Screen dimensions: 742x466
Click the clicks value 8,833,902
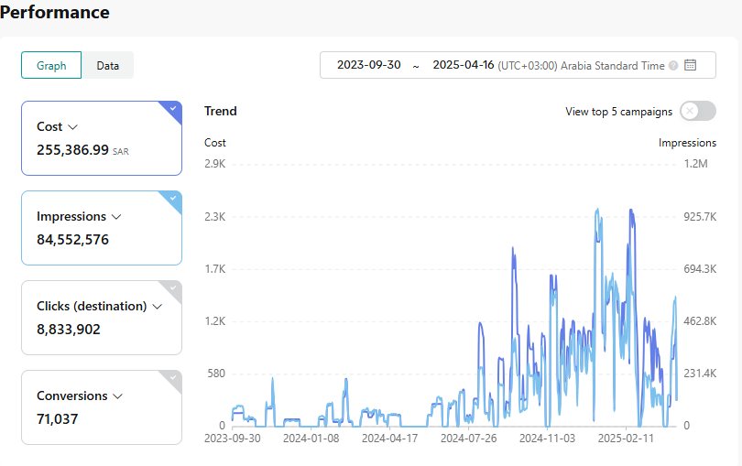pos(69,330)
